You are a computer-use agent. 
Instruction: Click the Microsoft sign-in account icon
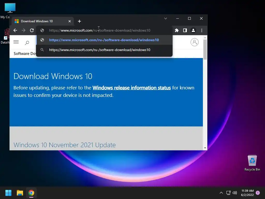195,42
